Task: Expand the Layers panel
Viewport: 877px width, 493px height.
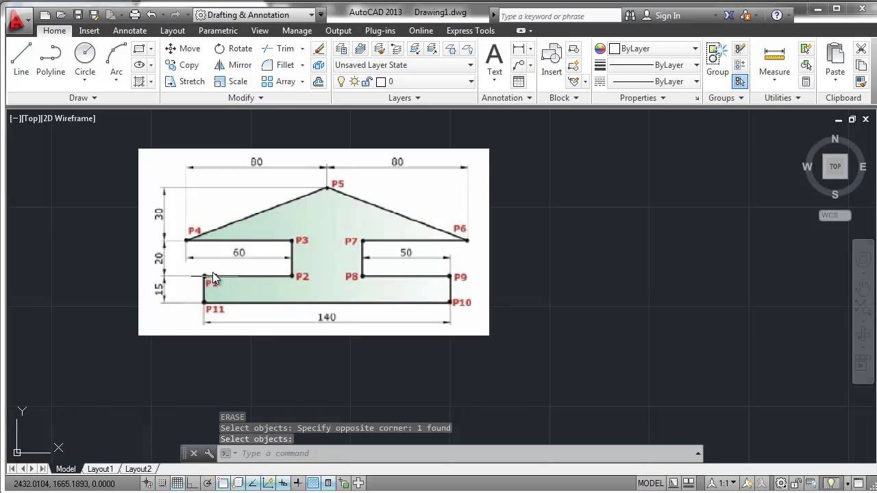Action: point(404,98)
